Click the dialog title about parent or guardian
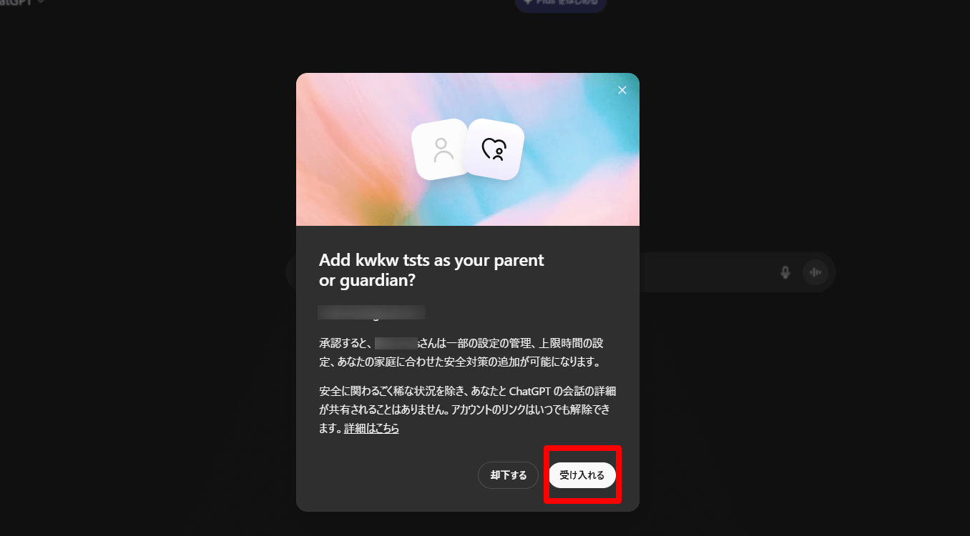 tap(431, 270)
